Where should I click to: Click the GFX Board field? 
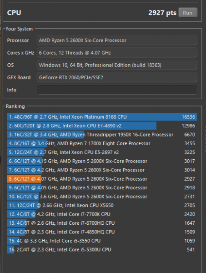pos(117,77)
